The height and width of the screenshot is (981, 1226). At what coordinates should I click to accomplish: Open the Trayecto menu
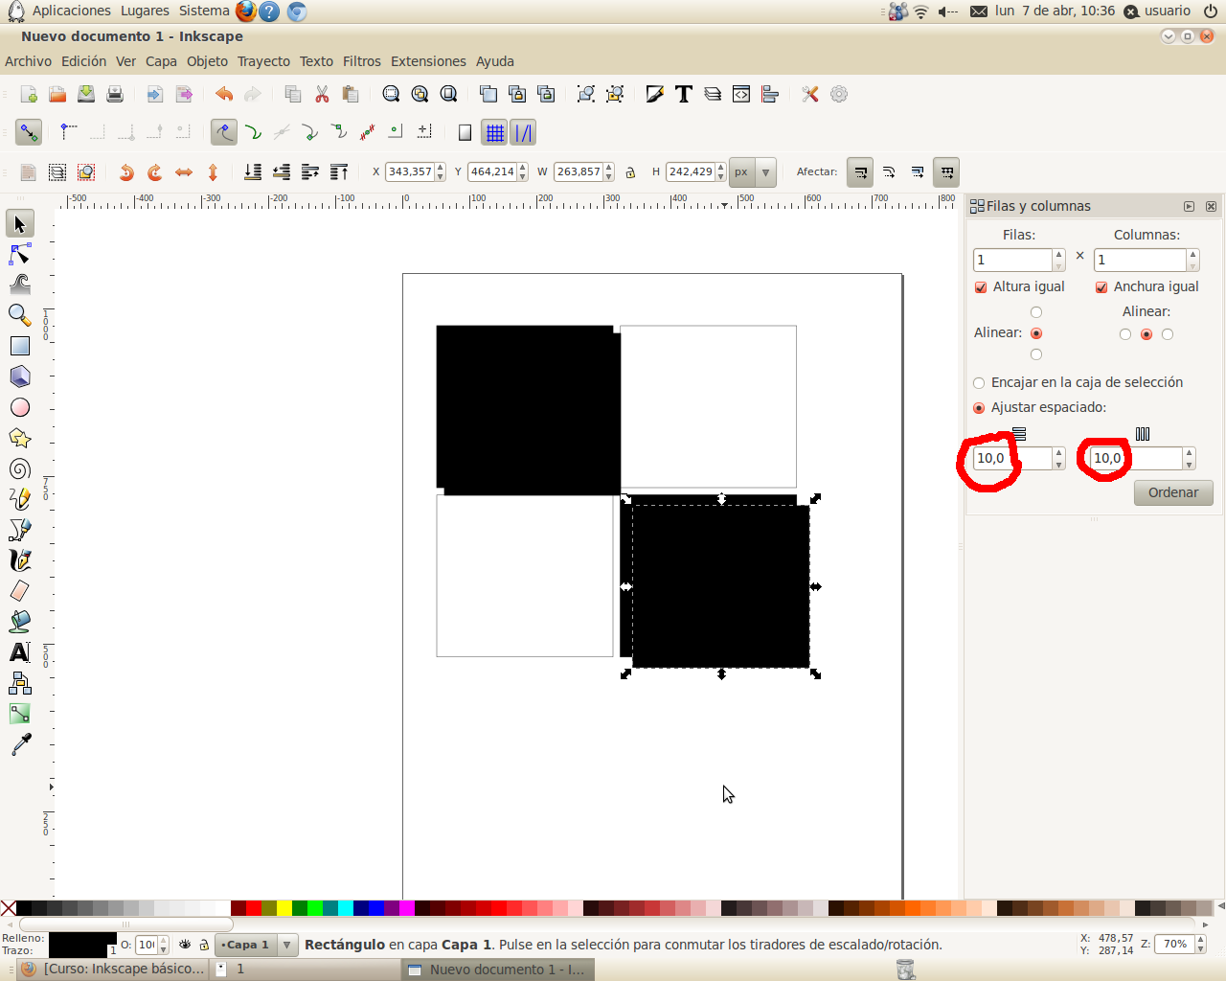tap(263, 60)
